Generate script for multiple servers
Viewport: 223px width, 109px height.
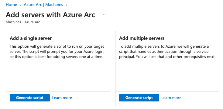coord(139,98)
